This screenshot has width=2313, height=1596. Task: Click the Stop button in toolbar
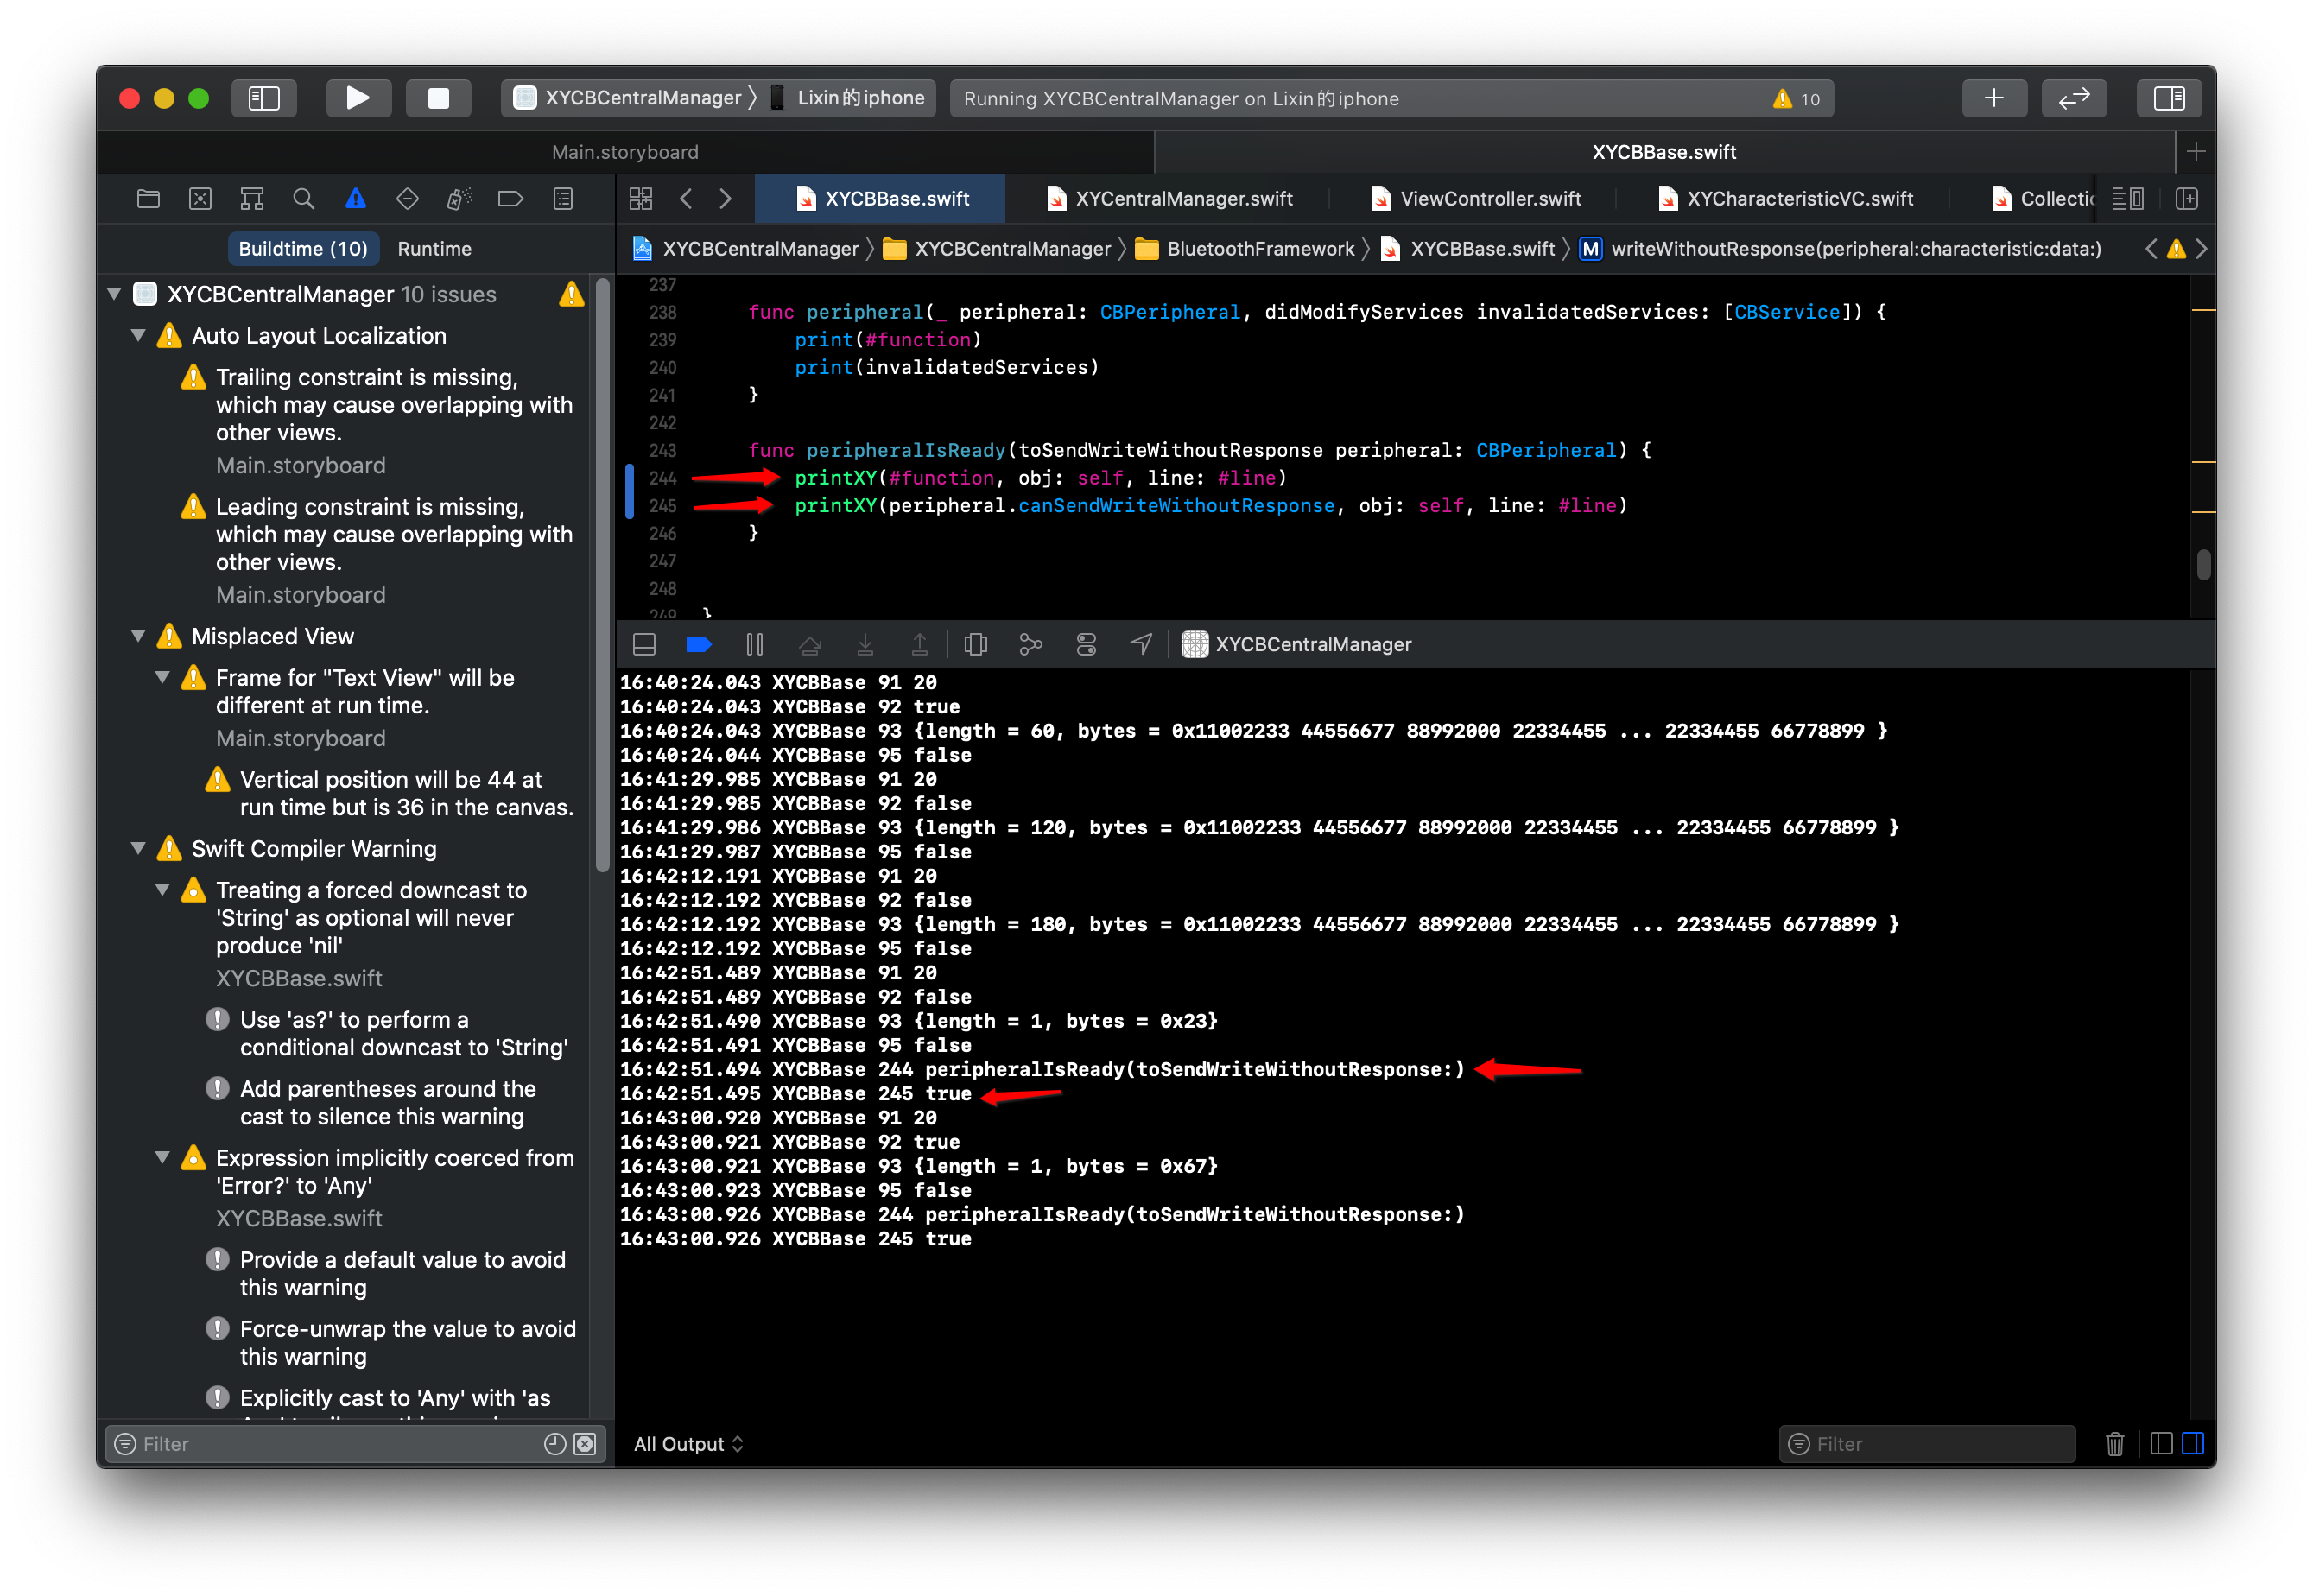[x=438, y=98]
